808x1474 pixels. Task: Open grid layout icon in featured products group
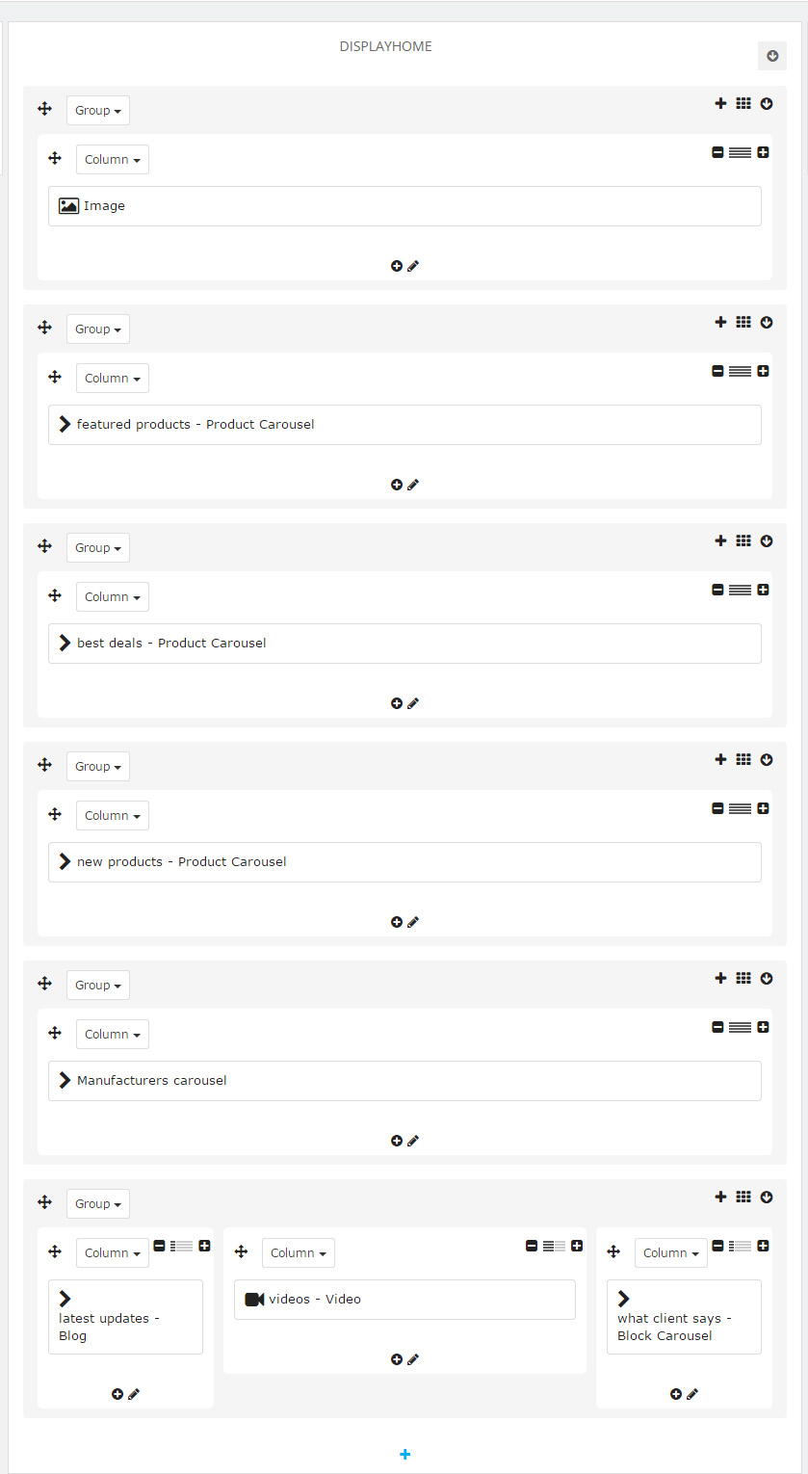[x=743, y=322]
